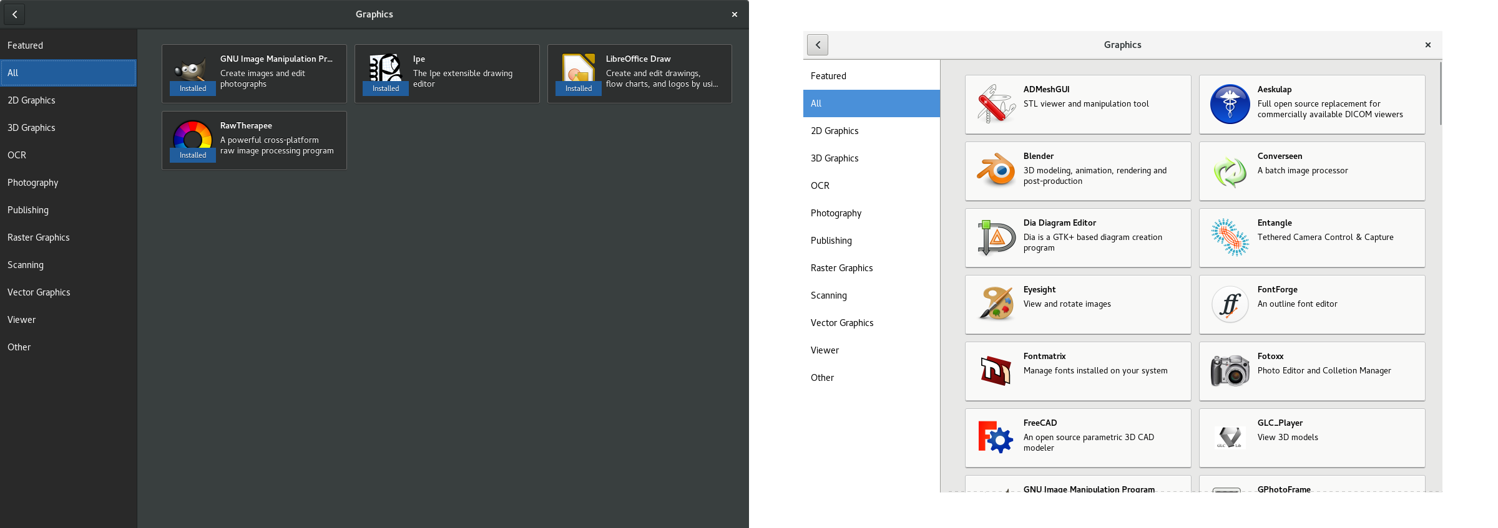The height and width of the screenshot is (528, 1498).
Task: Click 'Manage fonts installed on your system' text
Action: (1095, 370)
